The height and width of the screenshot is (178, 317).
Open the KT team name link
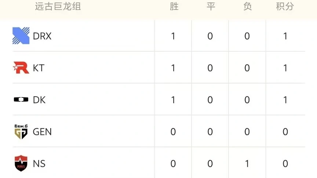click(39, 68)
